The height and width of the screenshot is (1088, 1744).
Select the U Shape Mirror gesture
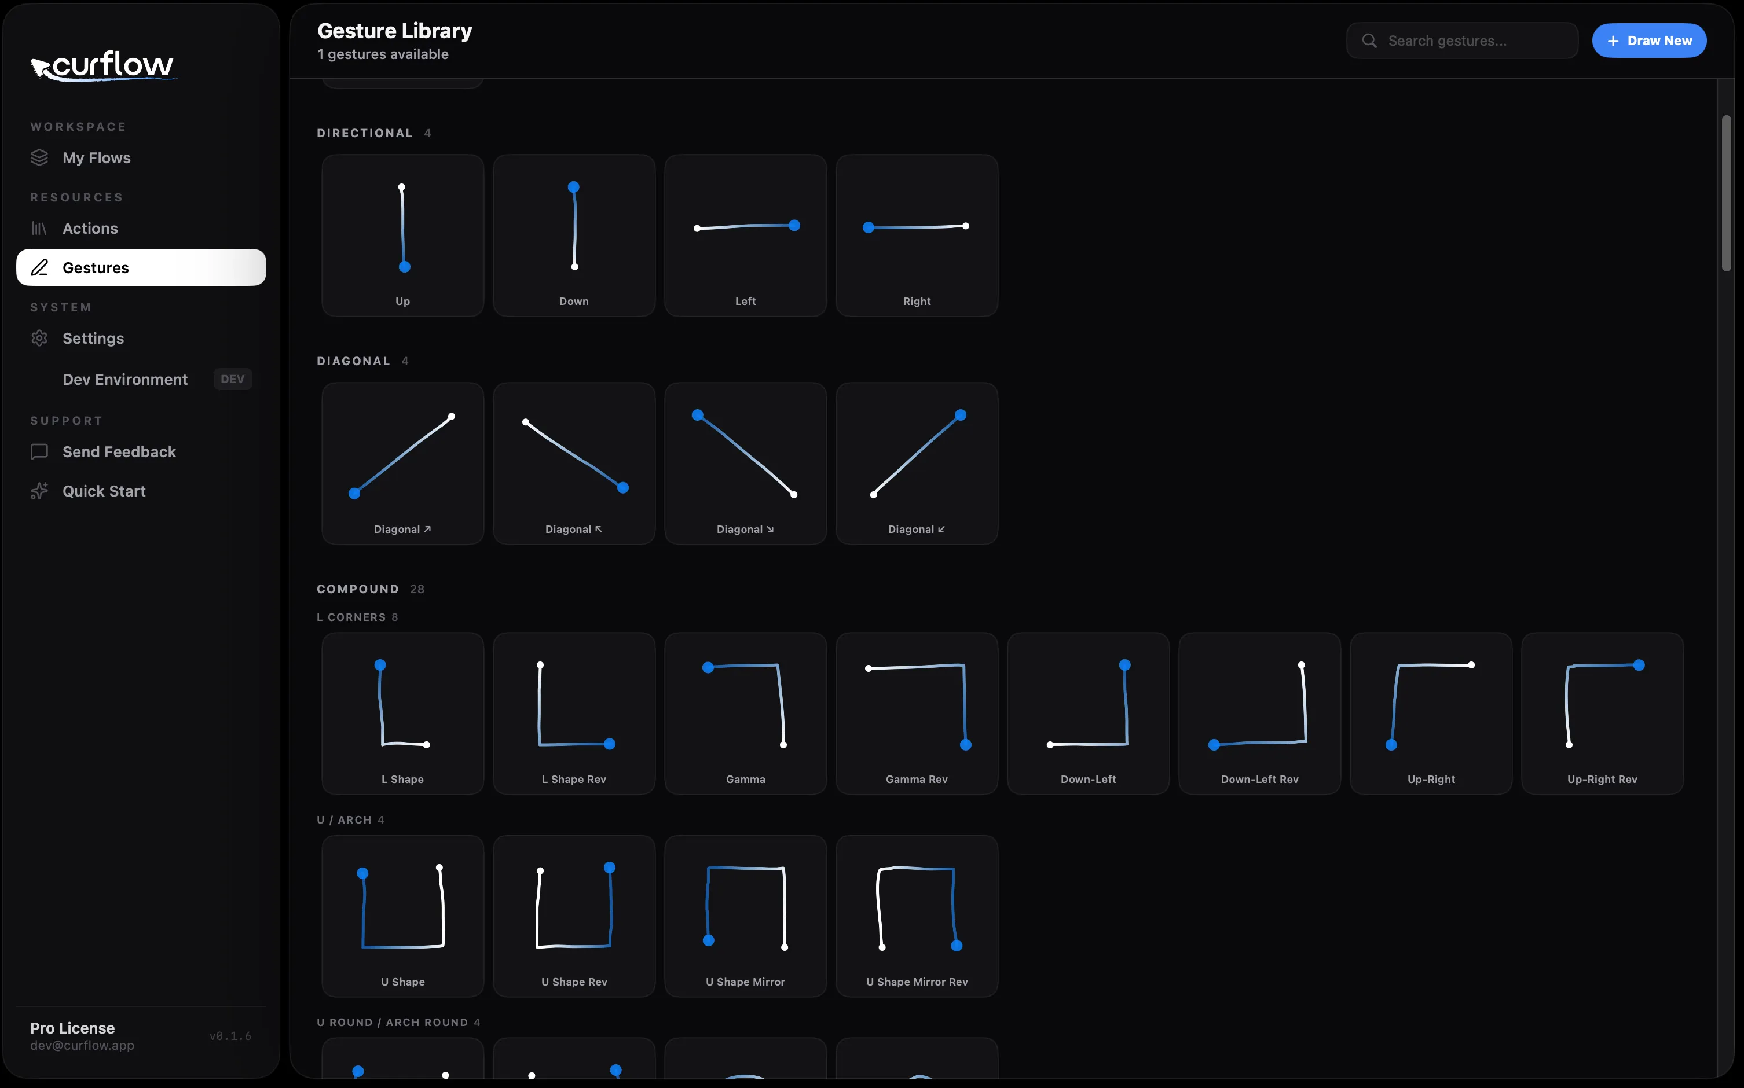745,916
